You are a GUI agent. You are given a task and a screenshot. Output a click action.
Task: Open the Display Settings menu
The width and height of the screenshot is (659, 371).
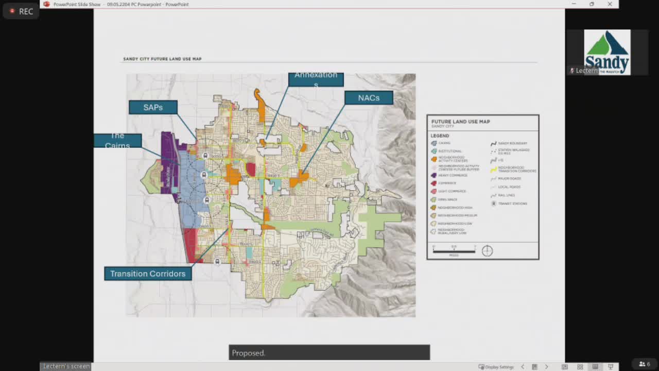(496, 367)
